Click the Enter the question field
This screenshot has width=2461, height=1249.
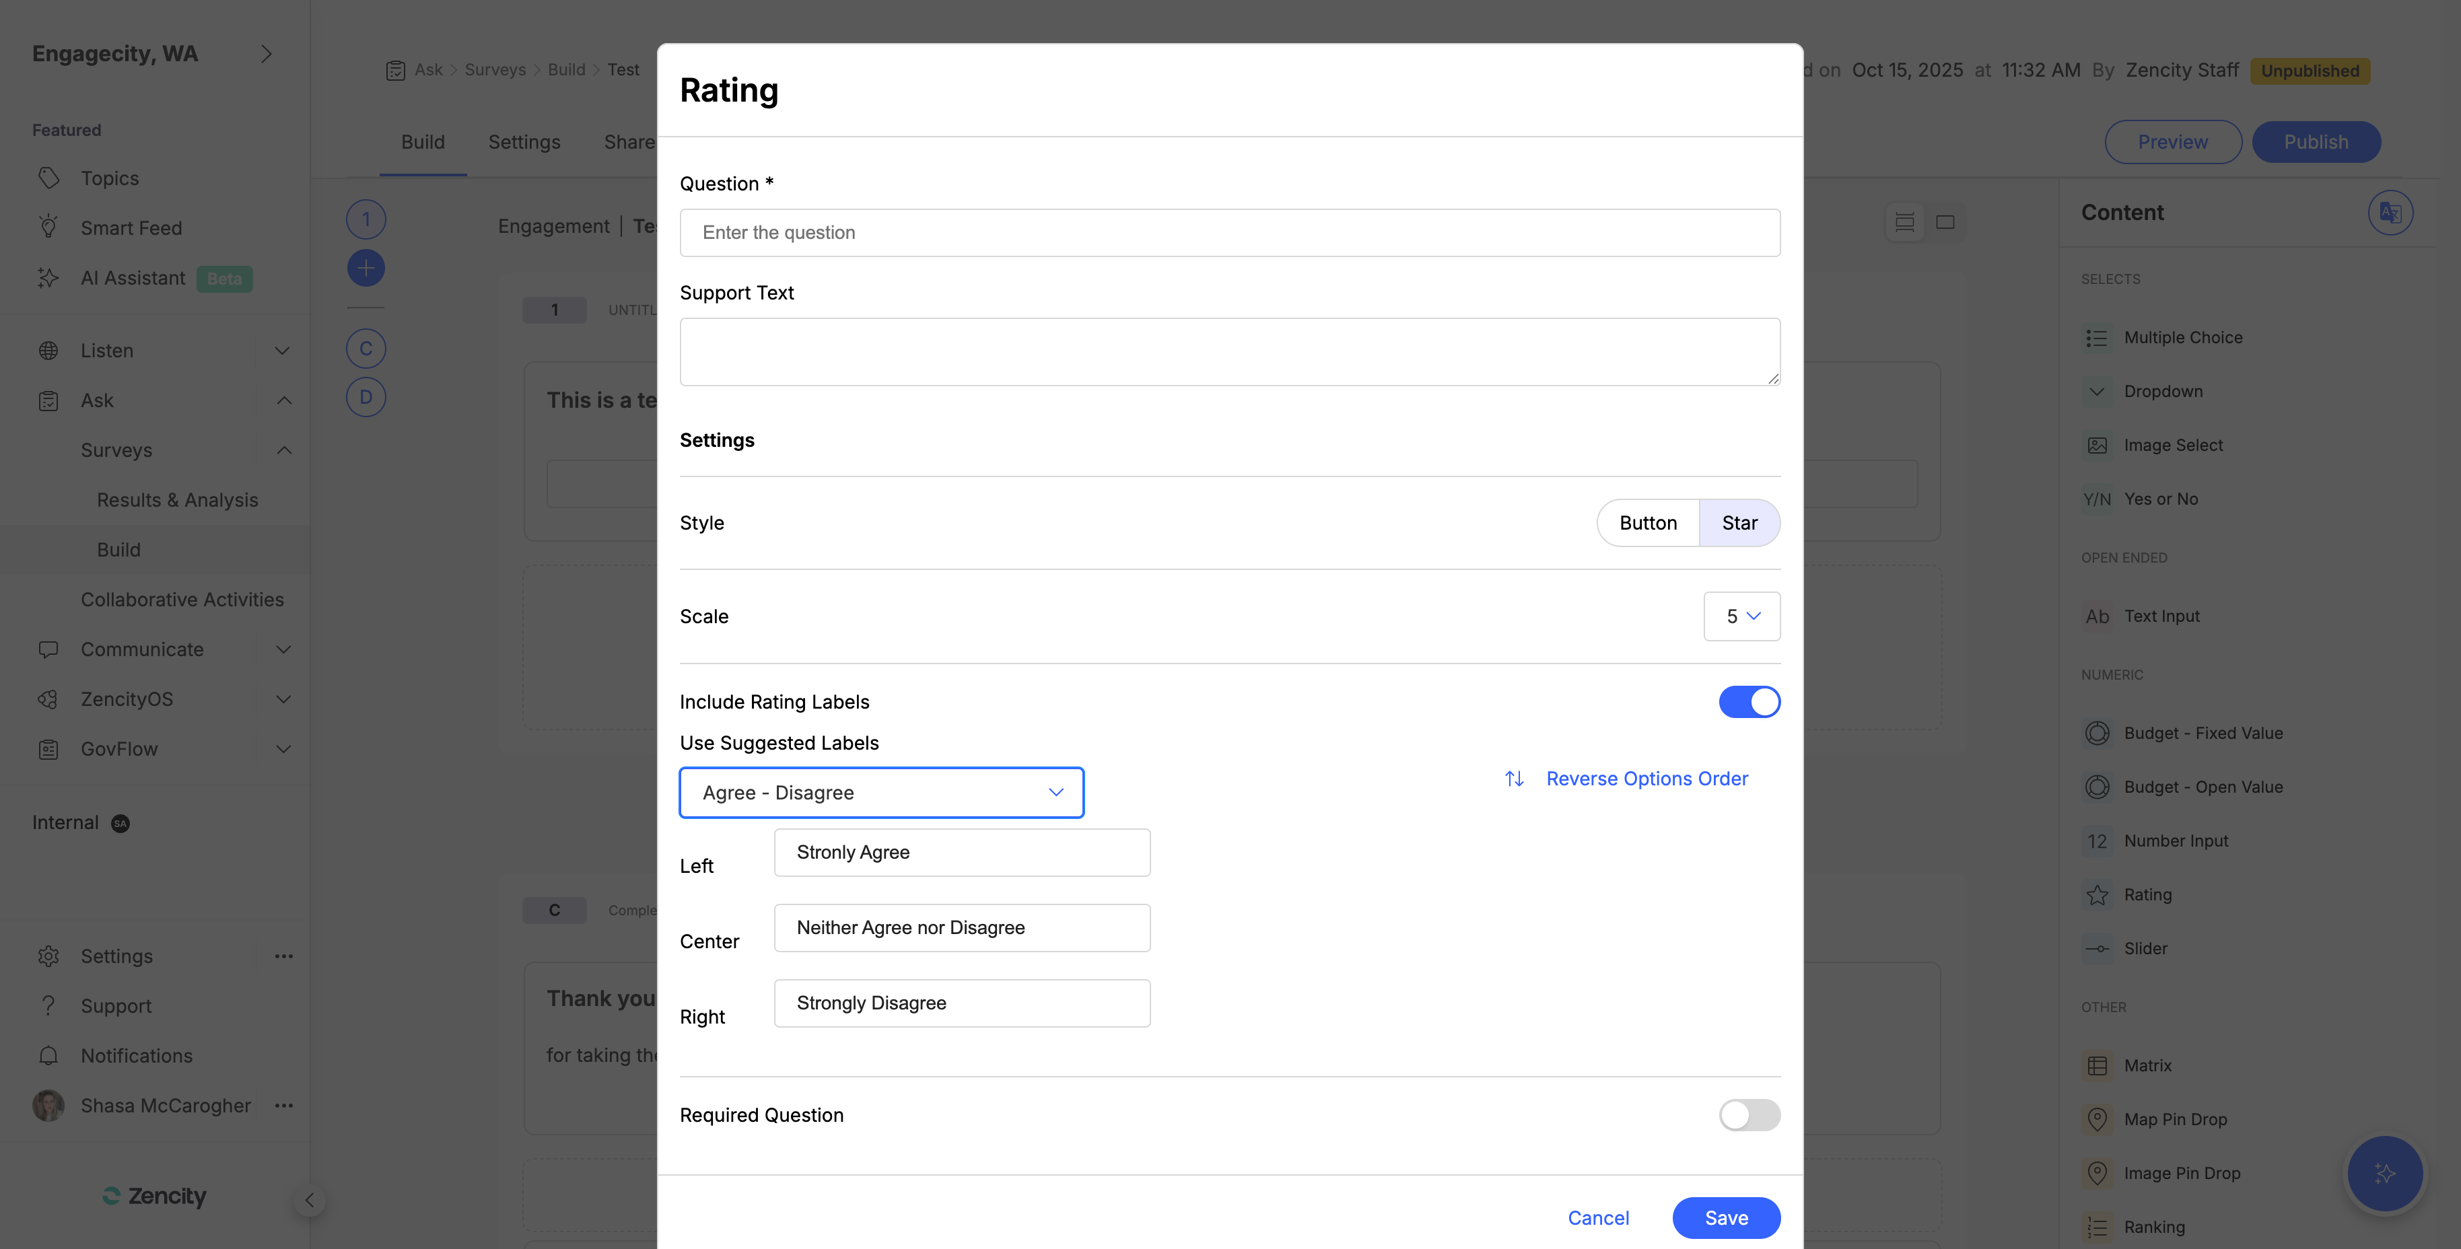[1228, 232]
